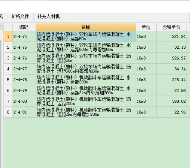Click code cell 2-4-80
190x168 pixels.
[24, 101]
